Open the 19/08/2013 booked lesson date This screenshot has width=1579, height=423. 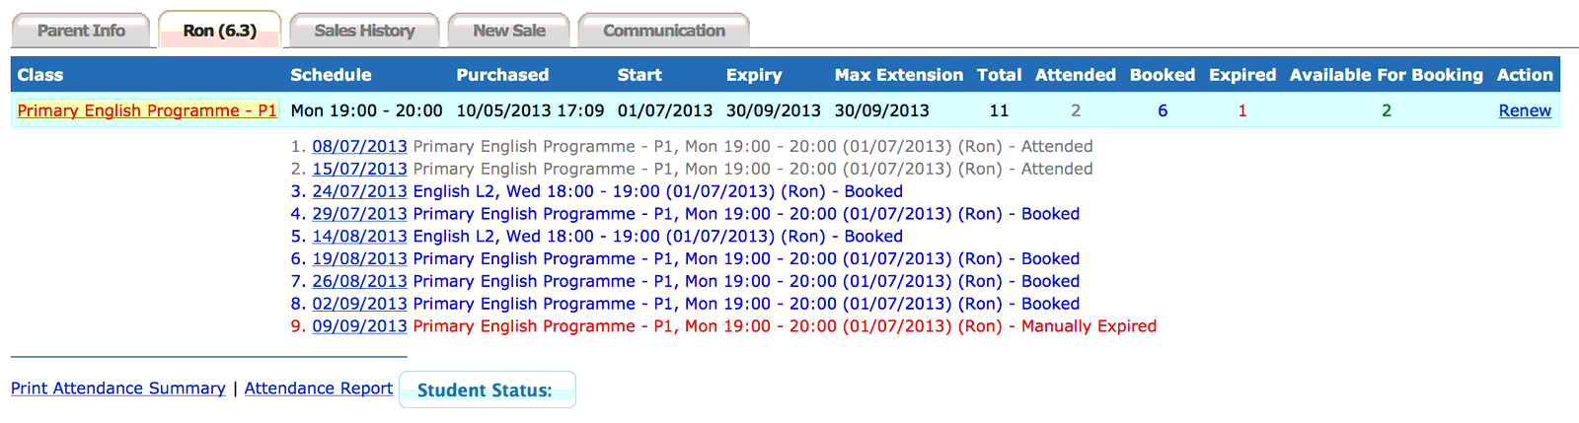(x=359, y=259)
